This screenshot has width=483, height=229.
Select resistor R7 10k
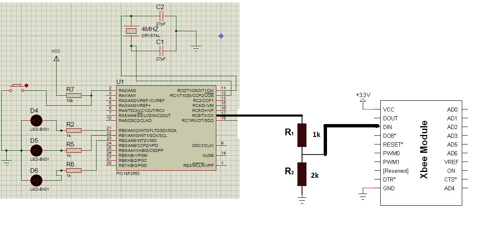point(74,95)
